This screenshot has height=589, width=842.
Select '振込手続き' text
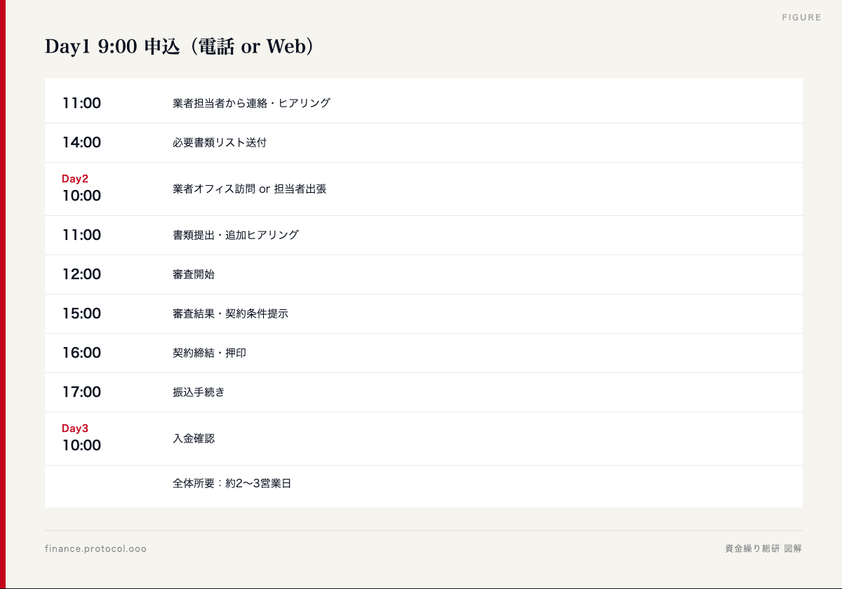tap(199, 392)
